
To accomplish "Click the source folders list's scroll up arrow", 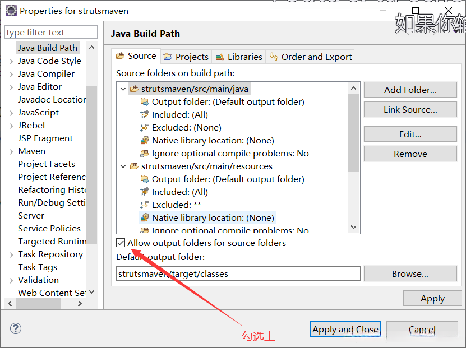I will (353, 88).
